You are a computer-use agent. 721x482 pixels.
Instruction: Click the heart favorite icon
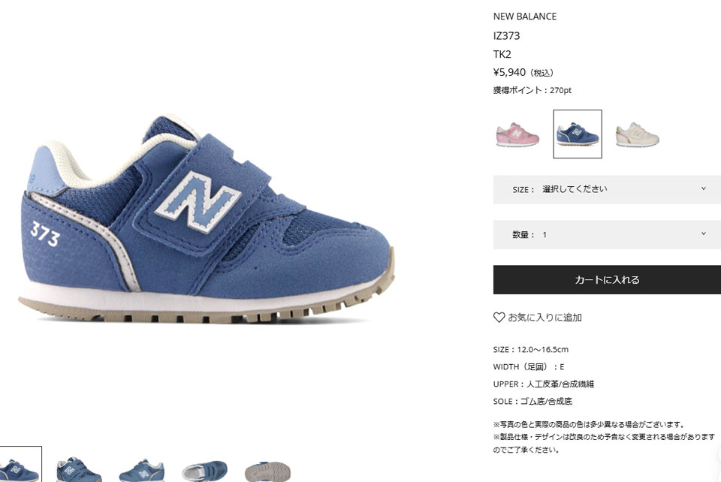[499, 318]
